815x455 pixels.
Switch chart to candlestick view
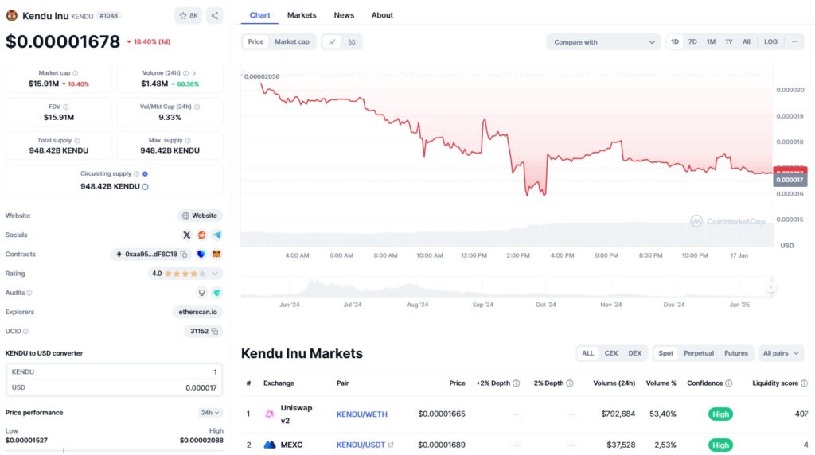coord(351,42)
